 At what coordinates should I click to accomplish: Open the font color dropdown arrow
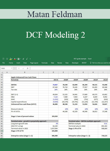(x=16, y=59)
